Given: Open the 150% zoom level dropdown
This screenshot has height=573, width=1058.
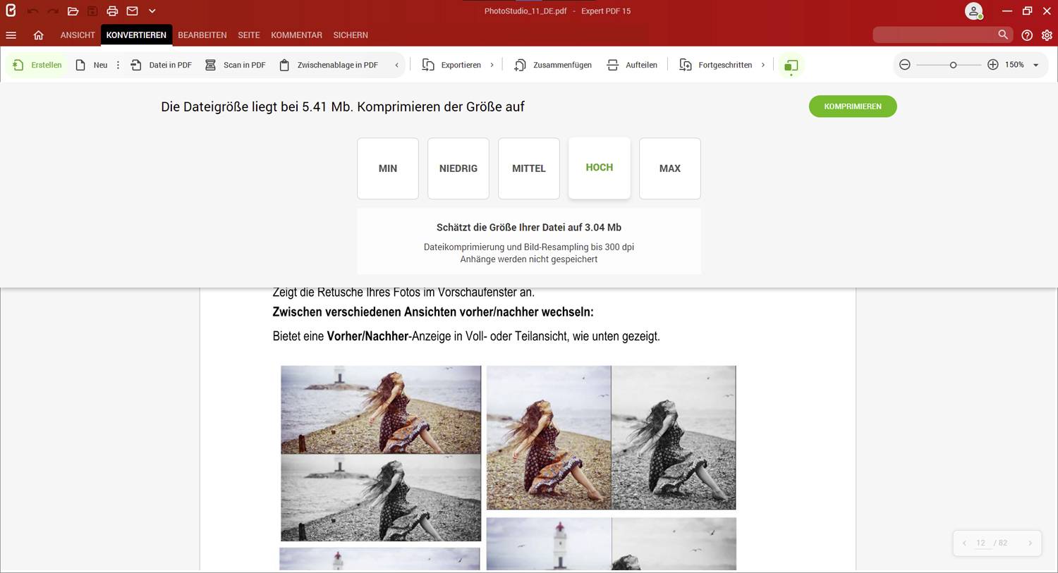Looking at the screenshot, I should tap(1035, 65).
